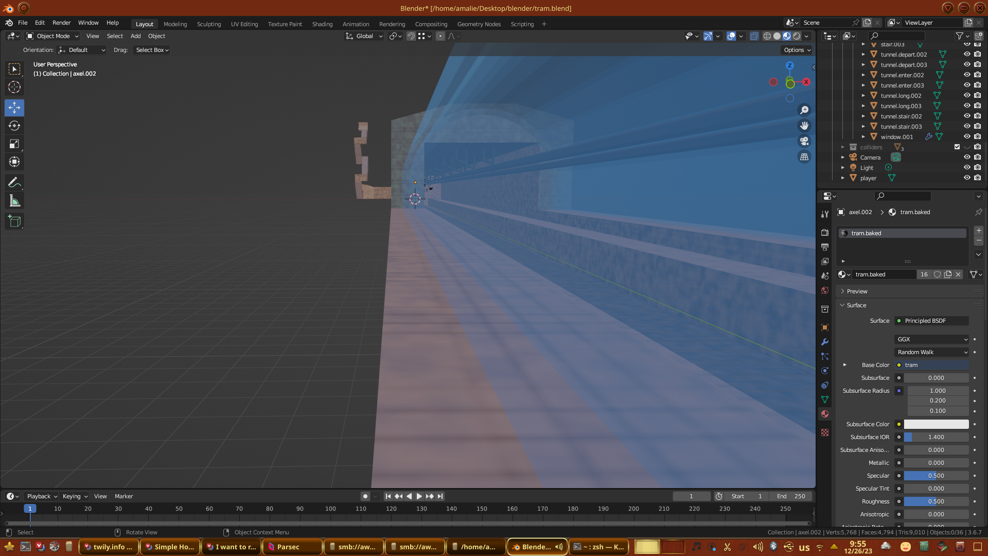The image size is (988, 556).
Task: Hide tunnel.long.002 with eye icon
Action: click(967, 95)
